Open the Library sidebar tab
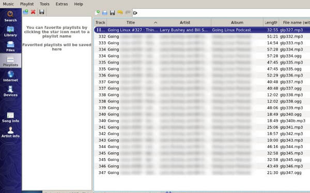 10,31
